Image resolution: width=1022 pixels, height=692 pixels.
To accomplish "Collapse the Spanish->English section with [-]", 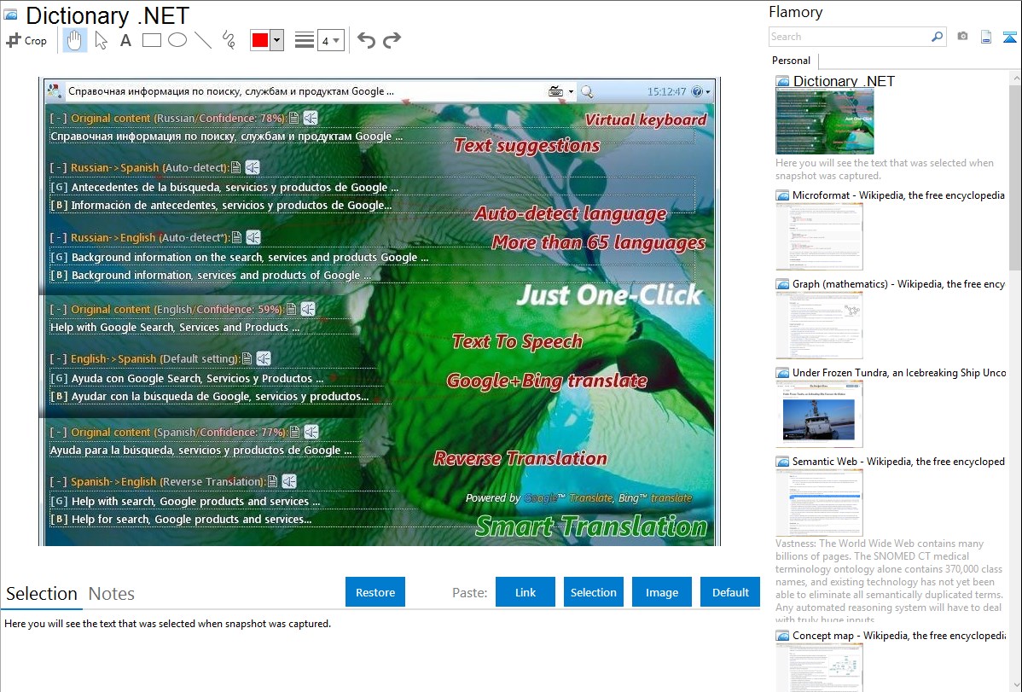I will pyautogui.click(x=58, y=482).
